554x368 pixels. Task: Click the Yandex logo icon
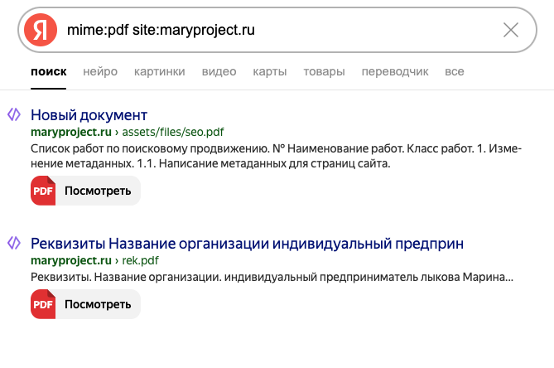coord(41,30)
